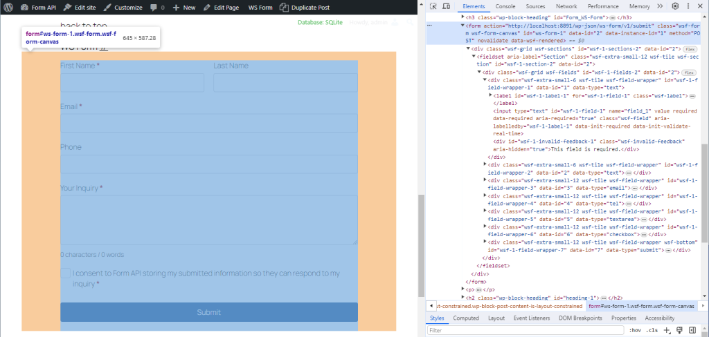Expand the label wsf-1-label-1 node
The image size is (709, 337).
[x=490, y=95]
